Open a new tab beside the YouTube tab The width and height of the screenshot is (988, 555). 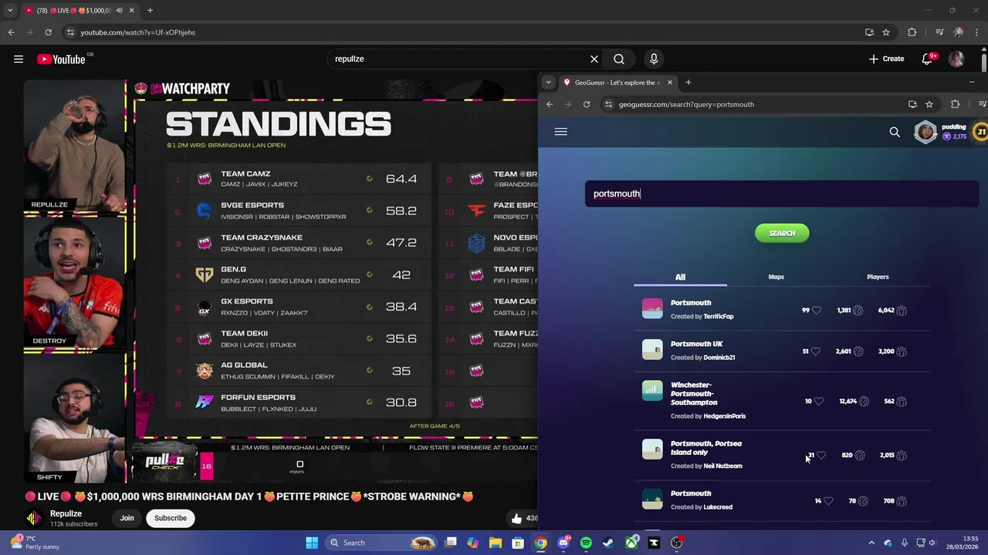click(150, 11)
